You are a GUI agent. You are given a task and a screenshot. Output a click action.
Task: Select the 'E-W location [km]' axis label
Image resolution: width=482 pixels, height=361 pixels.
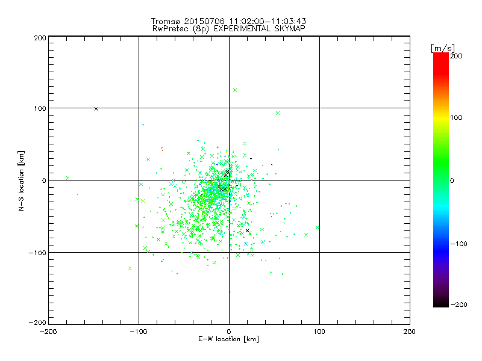pos(228,339)
